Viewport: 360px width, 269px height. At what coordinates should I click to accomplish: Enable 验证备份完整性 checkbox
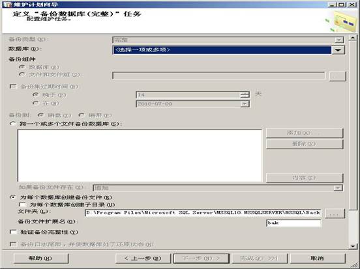(13, 232)
